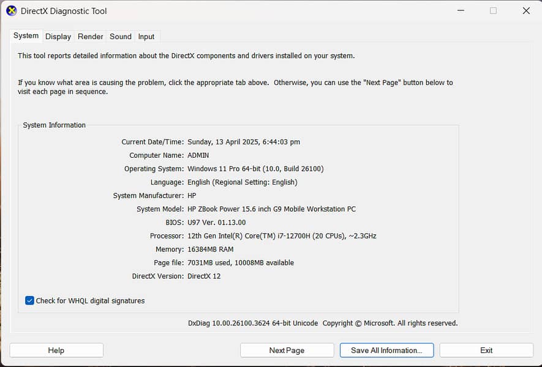Click the 'Page file:' label
542x367 pixels.
pos(168,263)
